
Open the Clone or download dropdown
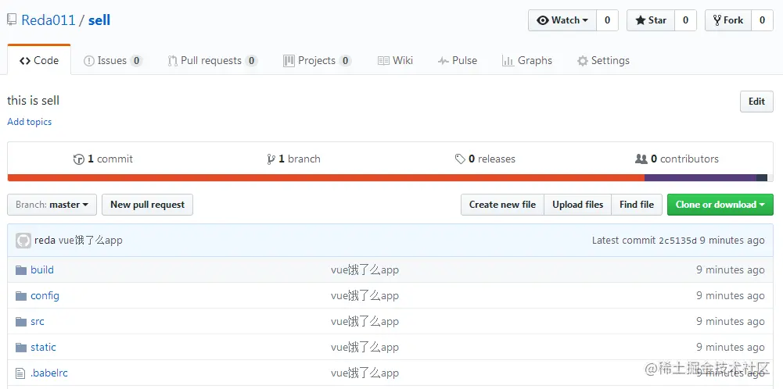tap(720, 205)
